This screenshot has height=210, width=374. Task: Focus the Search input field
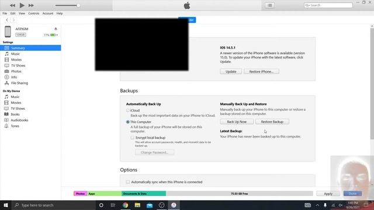(x=328, y=5)
